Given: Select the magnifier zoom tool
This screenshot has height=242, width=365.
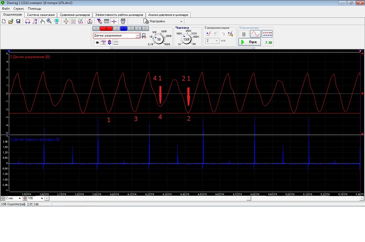Looking at the screenshot, I should pyautogui.click(x=49, y=21).
